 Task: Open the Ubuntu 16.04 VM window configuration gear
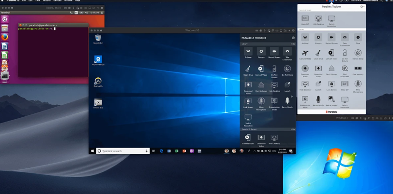102,8
